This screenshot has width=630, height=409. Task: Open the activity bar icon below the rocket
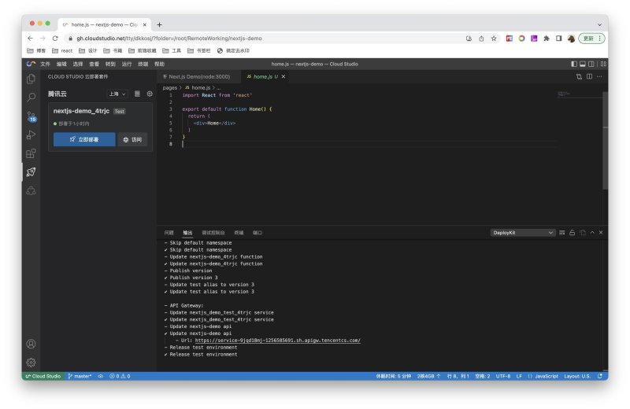coord(31,190)
